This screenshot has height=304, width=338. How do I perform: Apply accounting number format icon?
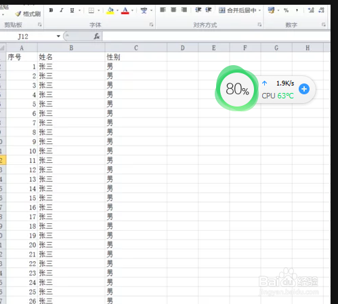pos(271,10)
